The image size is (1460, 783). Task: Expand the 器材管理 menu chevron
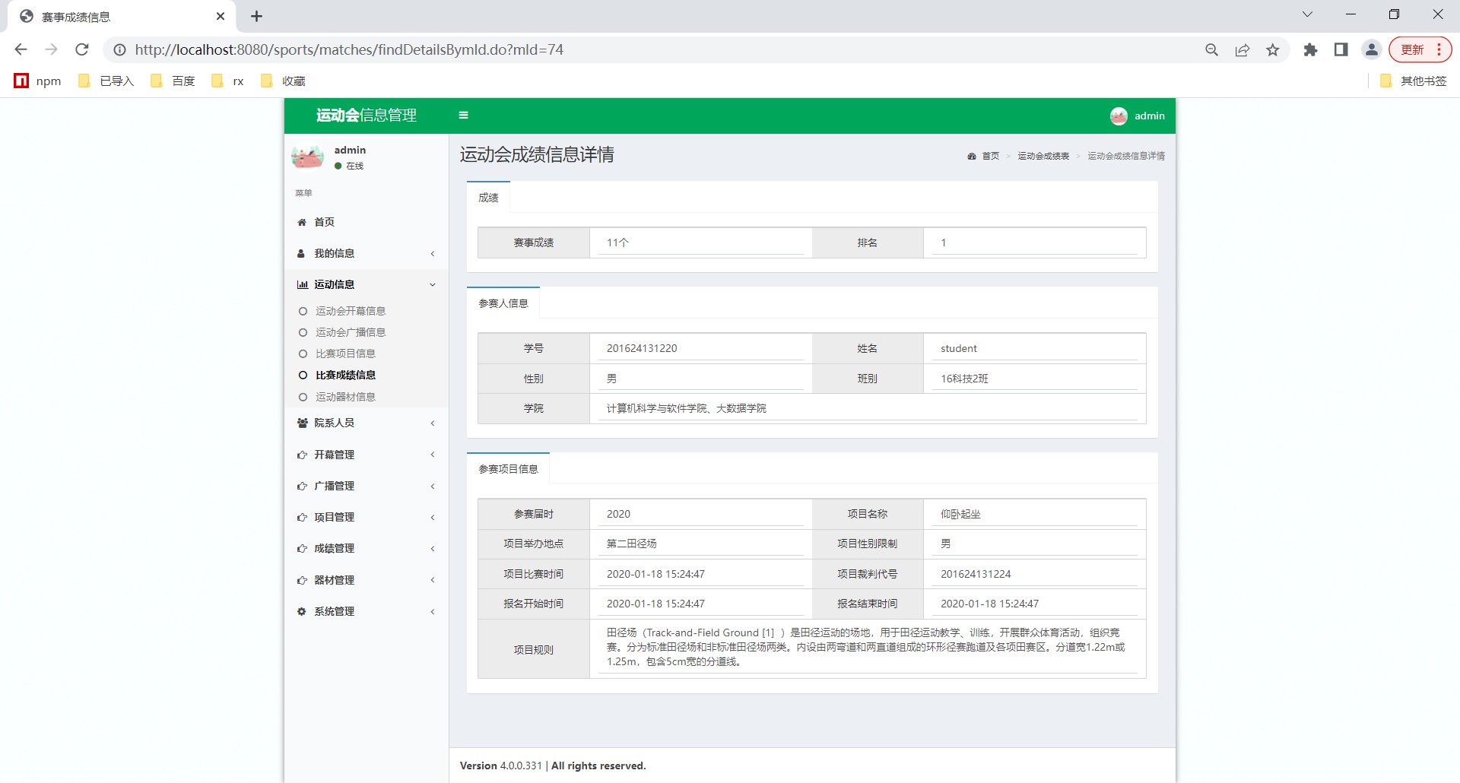433,580
